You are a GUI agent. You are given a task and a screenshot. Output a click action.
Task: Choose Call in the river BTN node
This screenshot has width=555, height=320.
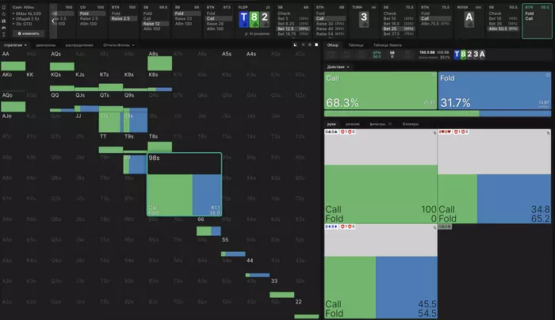point(529,18)
